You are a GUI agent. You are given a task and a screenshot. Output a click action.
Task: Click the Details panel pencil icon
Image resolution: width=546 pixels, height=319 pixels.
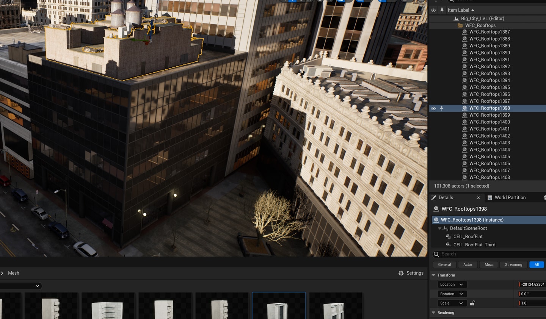[x=434, y=198]
